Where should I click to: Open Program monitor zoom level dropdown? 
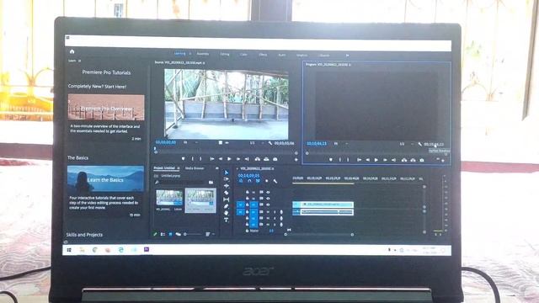click(x=340, y=144)
